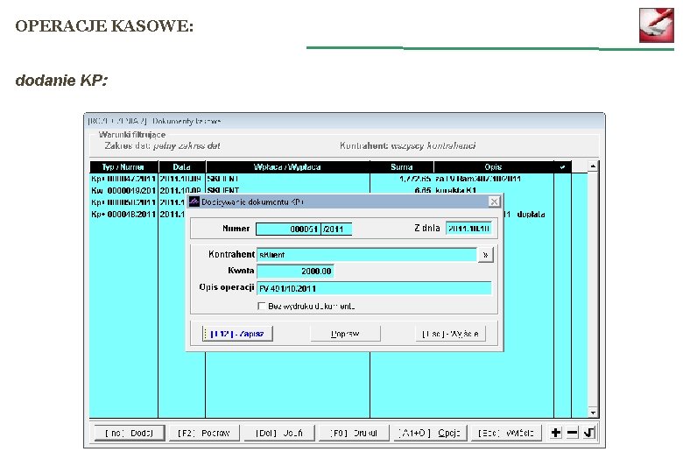Click the minus icon in bottom toolbar

tap(573, 433)
